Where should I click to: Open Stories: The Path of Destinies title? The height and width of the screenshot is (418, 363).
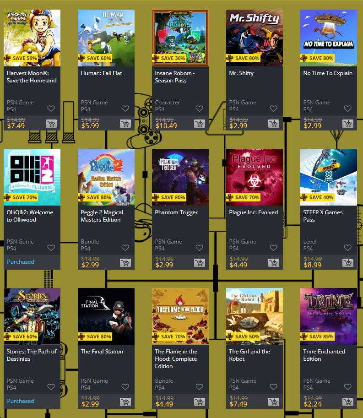click(x=32, y=355)
